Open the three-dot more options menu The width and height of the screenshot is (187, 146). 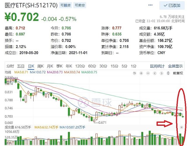150,5
